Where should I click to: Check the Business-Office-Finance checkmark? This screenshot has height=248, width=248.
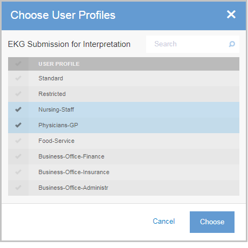(x=18, y=156)
